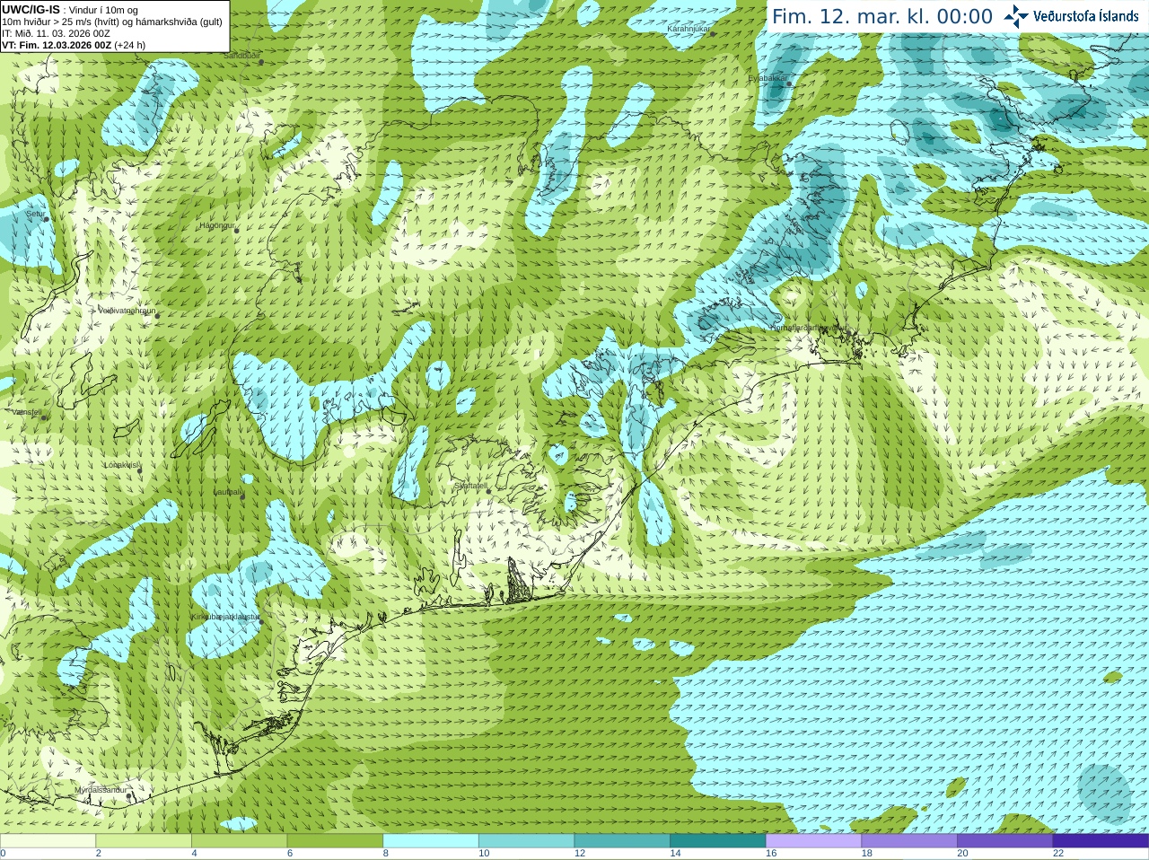Click the Veðurstofa Íslands logo icon
The height and width of the screenshot is (860, 1149).
pyautogui.click(x=1016, y=16)
